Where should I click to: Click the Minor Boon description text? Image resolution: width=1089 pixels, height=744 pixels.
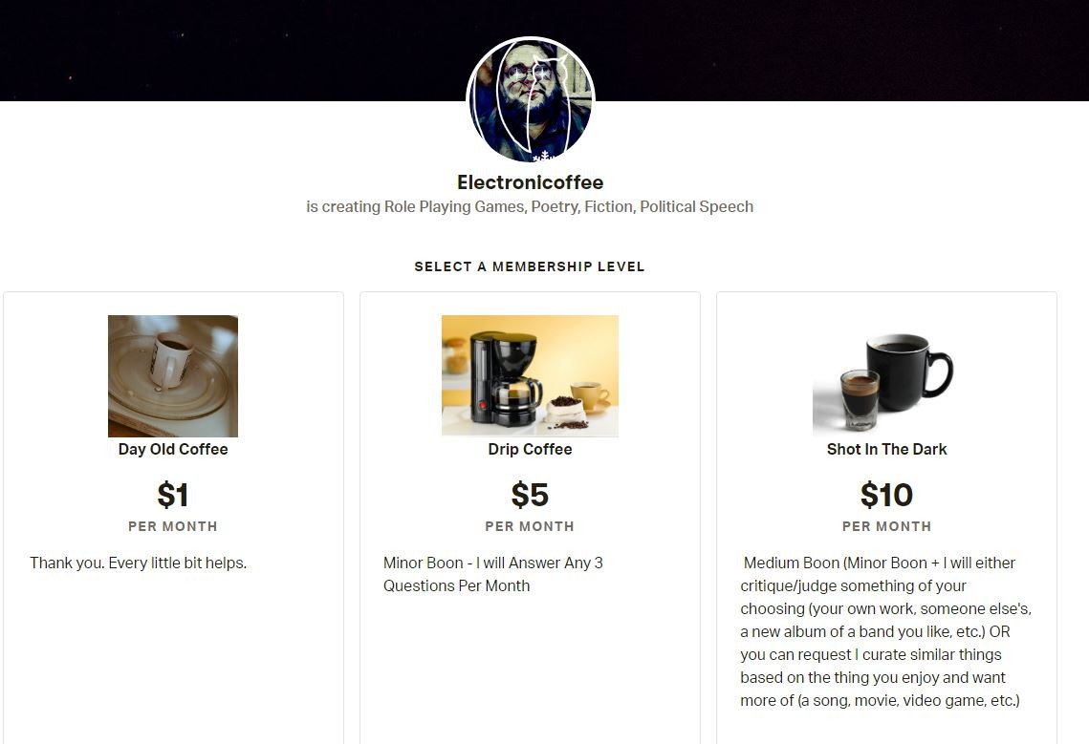(493, 574)
